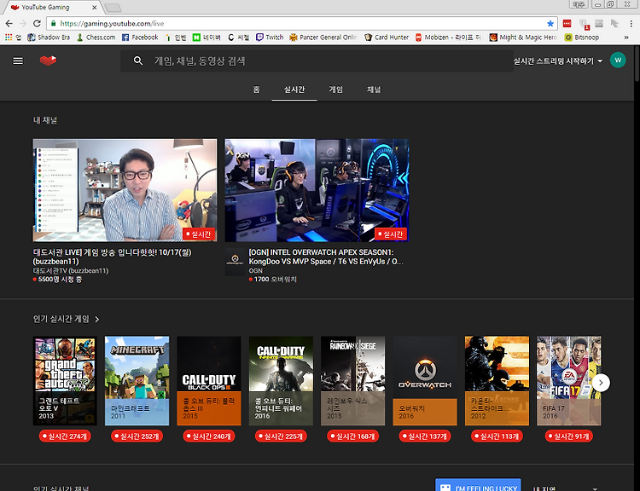Click the bookmark star in address bar
Image resolution: width=640 pixels, height=491 pixels.
pos(550,24)
